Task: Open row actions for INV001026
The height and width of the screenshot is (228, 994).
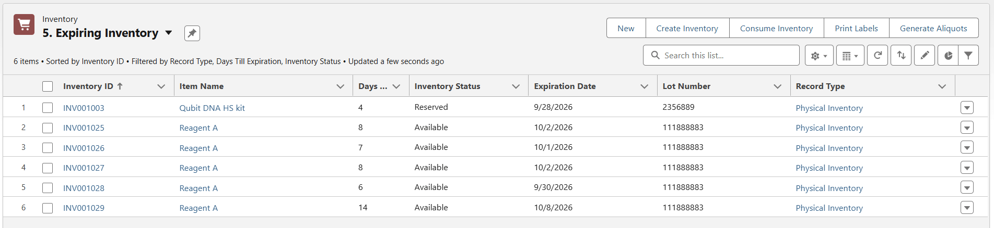Action: pos(967,148)
